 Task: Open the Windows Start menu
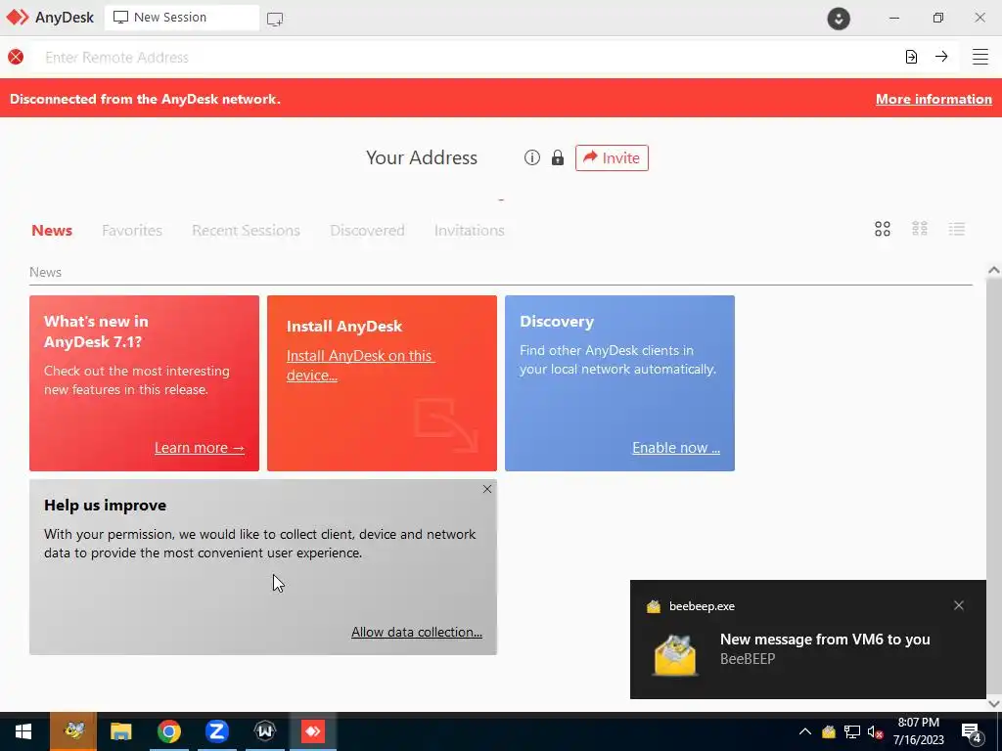23,731
